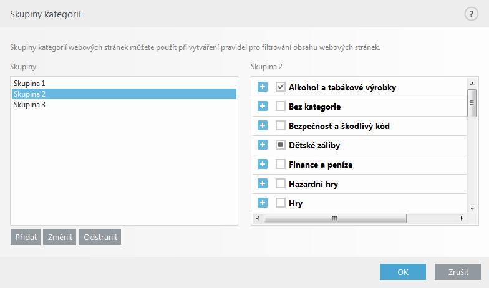Image resolution: width=489 pixels, height=288 pixels.
Task: Uncheck Alkohol a tabákové výrobky checkbox
Action: (x=281, y=87)
